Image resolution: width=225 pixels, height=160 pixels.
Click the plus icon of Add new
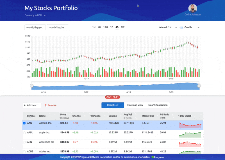[25, 105]
